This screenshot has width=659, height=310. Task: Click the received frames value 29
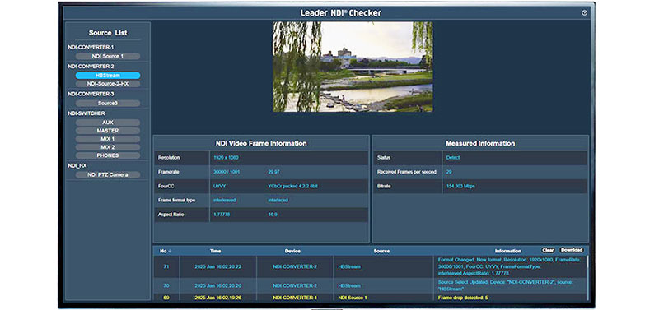pos(449,172)
